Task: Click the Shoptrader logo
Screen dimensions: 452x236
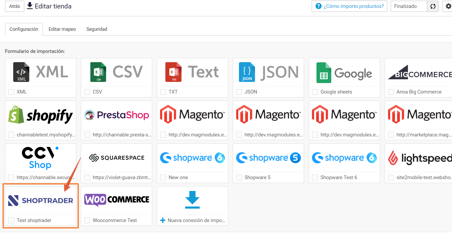Action: (41, 200)
